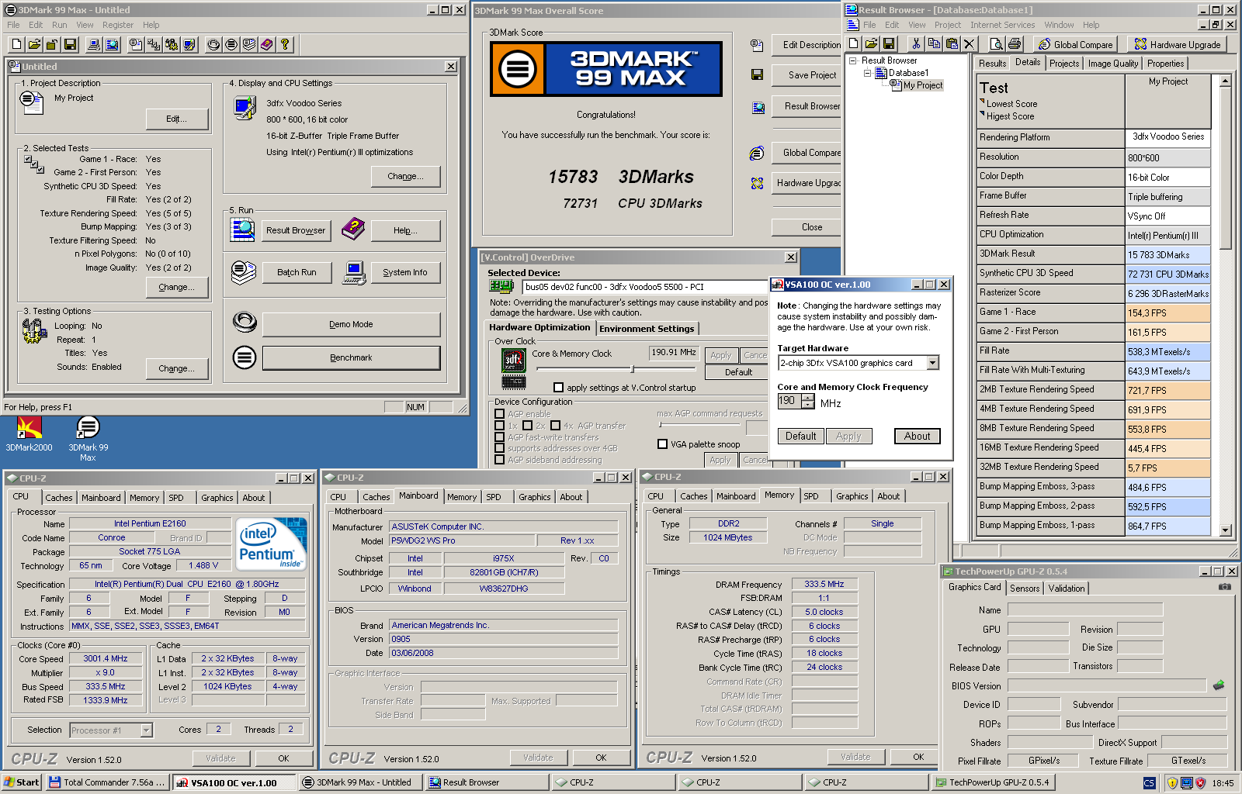Click Selected Tests checkmarks icon in 3DMark 99 toolbar
Image resolution: width=1242 pixels, height=794 pixels.
point(154,44)
